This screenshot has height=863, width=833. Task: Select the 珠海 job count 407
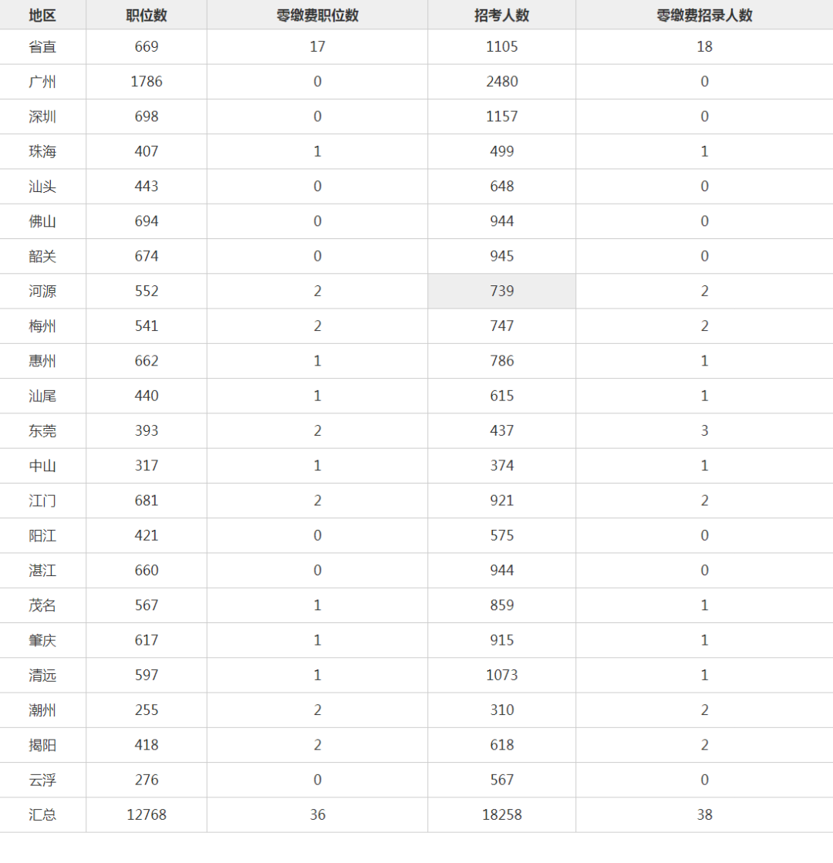147,151
